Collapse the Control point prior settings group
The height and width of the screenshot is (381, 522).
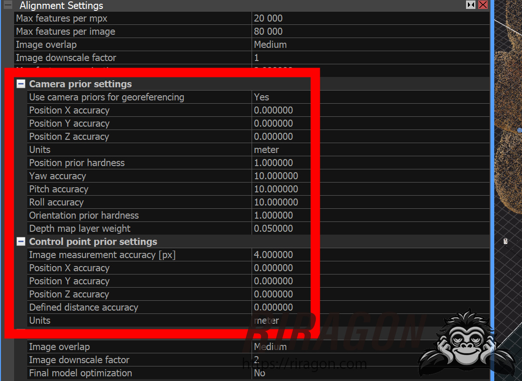click(21, 242)
